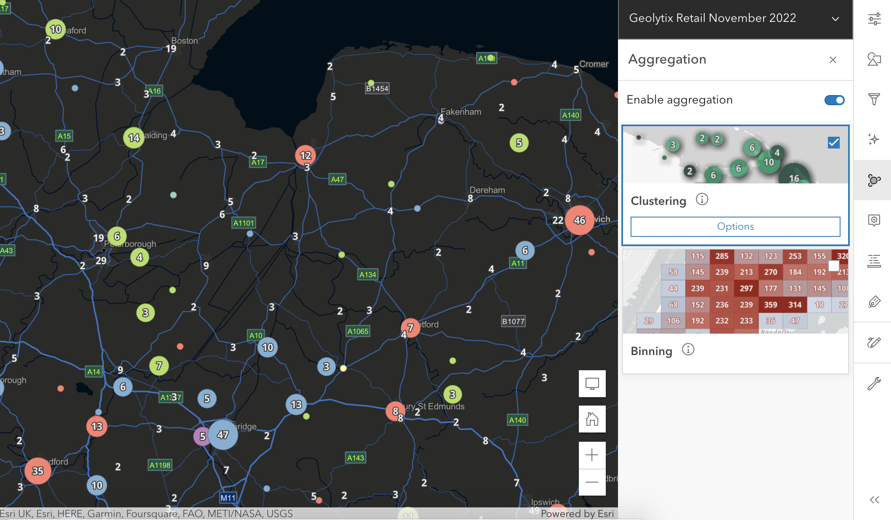Zoom out on the map
The height and width of the screenshot is (520, 891).
(x=592, y=482)
